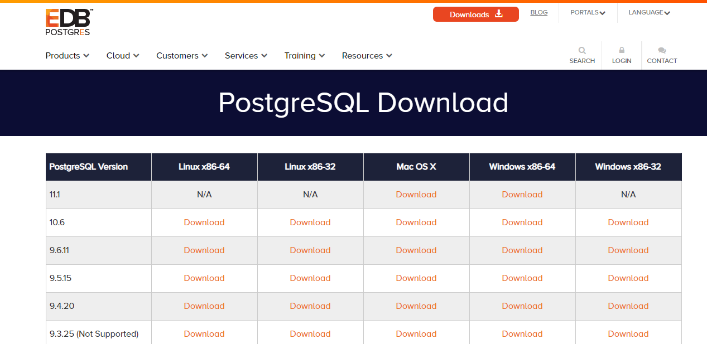The height and width of the screenshot is (344, 707).
Task: Download PostgreSQL 9.6.11 for Windows x86-32
Action: click(x=628, y=250)
